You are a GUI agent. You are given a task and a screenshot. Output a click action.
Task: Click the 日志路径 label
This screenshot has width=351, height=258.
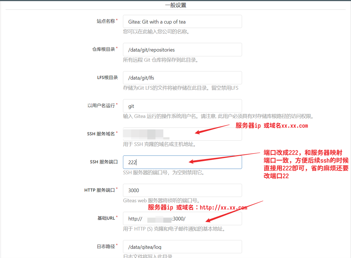point(106,246)
